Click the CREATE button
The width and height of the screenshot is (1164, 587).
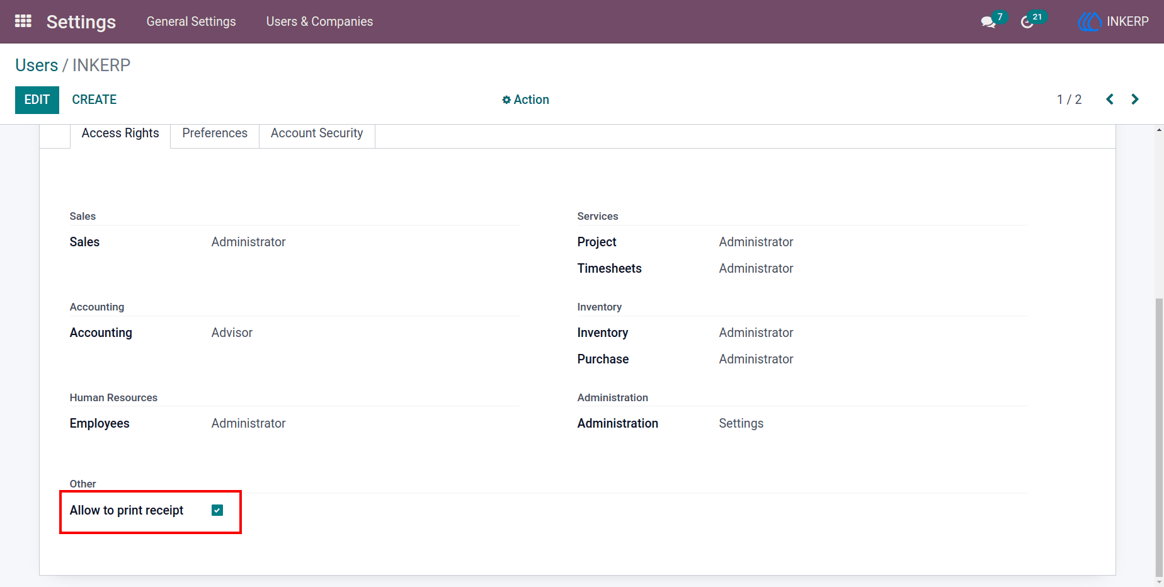pyautogui.click(x=94, y=100)
